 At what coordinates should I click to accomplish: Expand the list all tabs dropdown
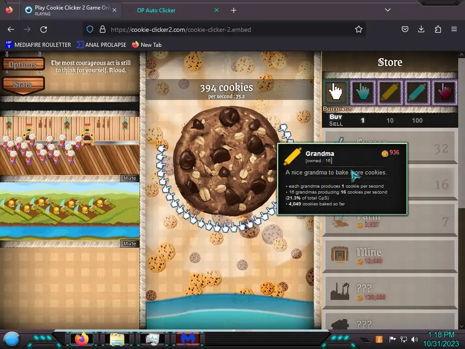tap(388, 10)
